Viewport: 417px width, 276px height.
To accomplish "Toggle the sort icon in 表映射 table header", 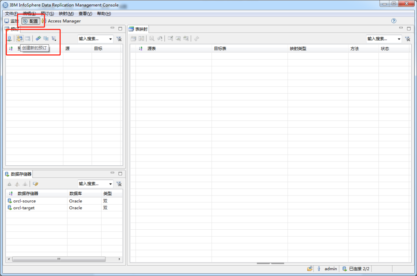I will tap(141, 48).
